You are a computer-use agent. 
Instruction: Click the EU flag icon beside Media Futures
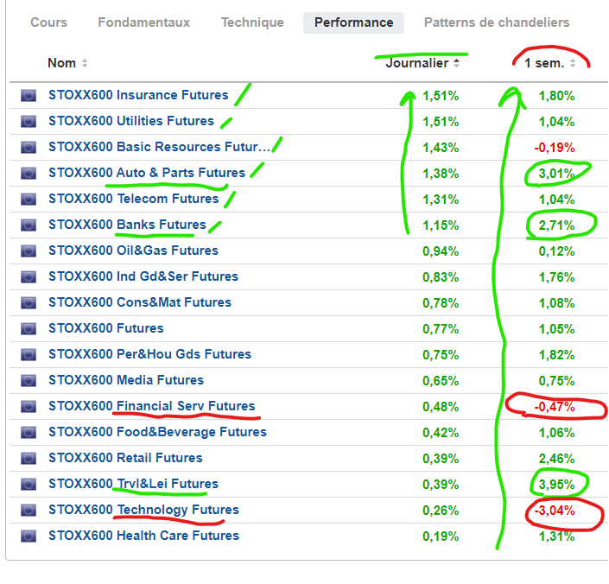[x=29, y=380]
